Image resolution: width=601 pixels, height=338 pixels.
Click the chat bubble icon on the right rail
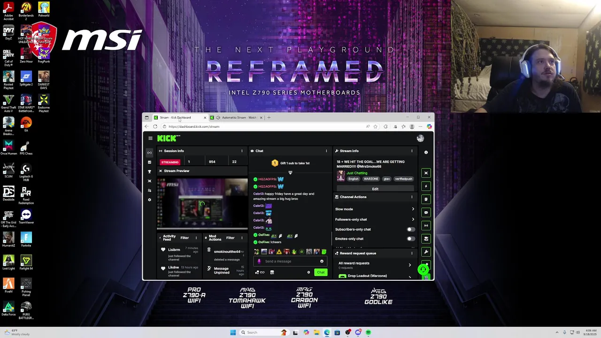[x=426, y=212]
